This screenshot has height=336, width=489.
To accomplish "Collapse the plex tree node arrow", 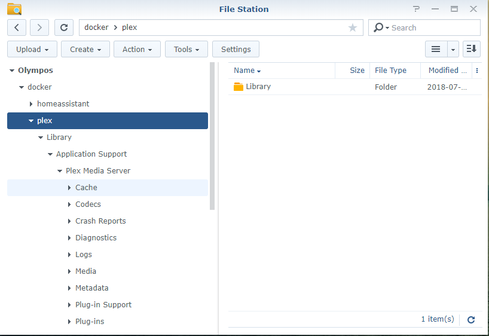I will 31,121.
